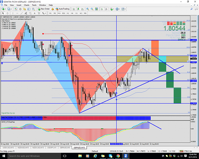199x159 pixels.
Task: Toggle D1 timeframe
Action: pyautogui.click(x=76, y=13)
